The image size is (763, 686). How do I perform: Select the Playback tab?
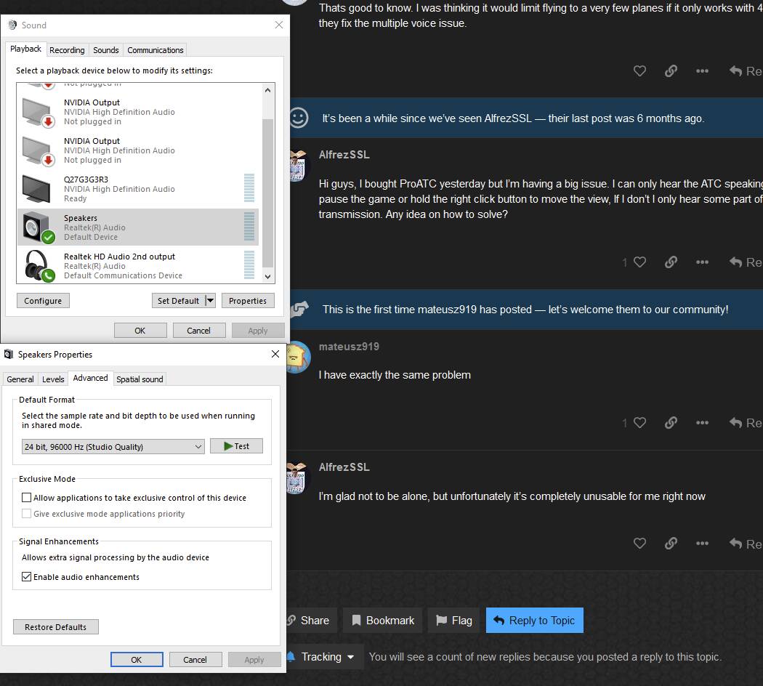coord(25,49)
